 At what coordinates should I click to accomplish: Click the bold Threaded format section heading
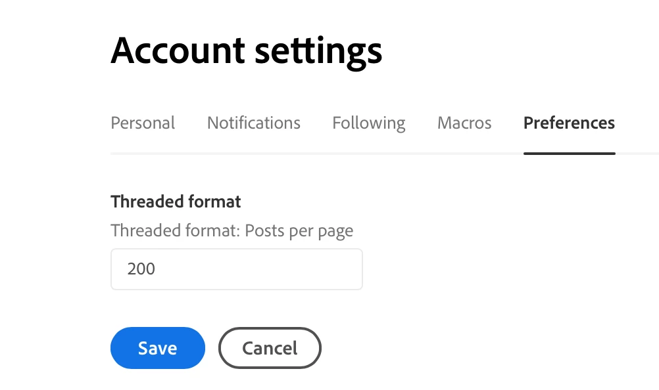point(176,202)
